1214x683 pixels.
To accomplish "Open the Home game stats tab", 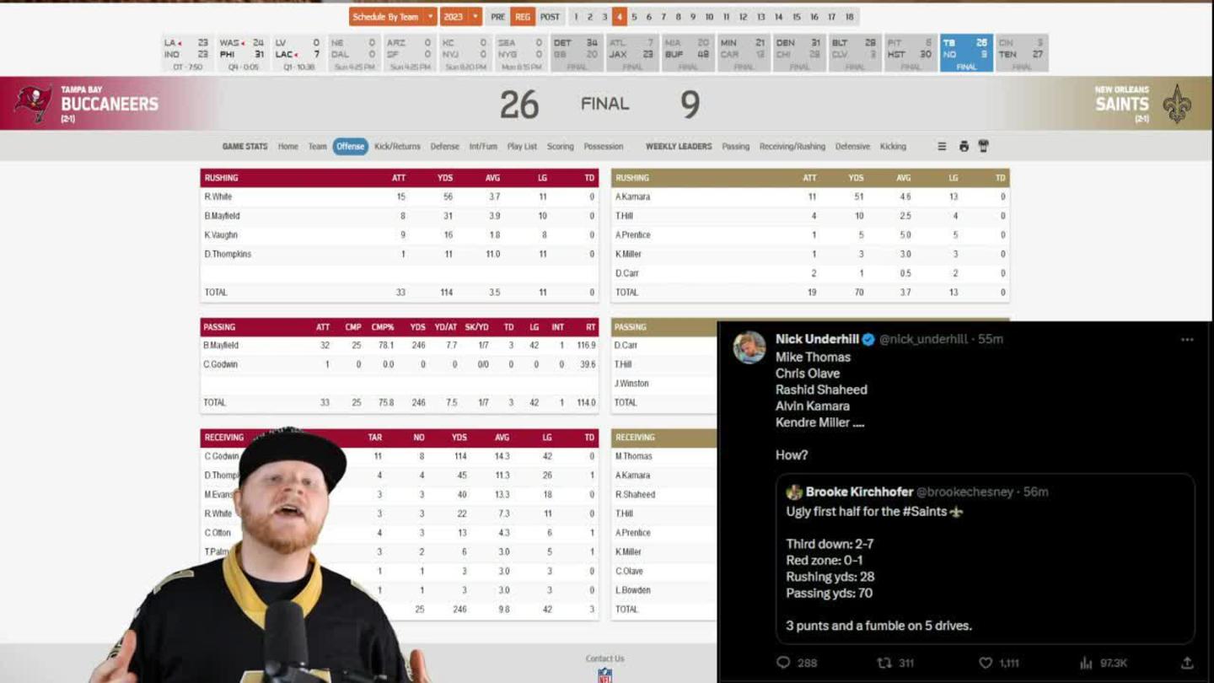I will pyautogui.click(x=288, y=147).
